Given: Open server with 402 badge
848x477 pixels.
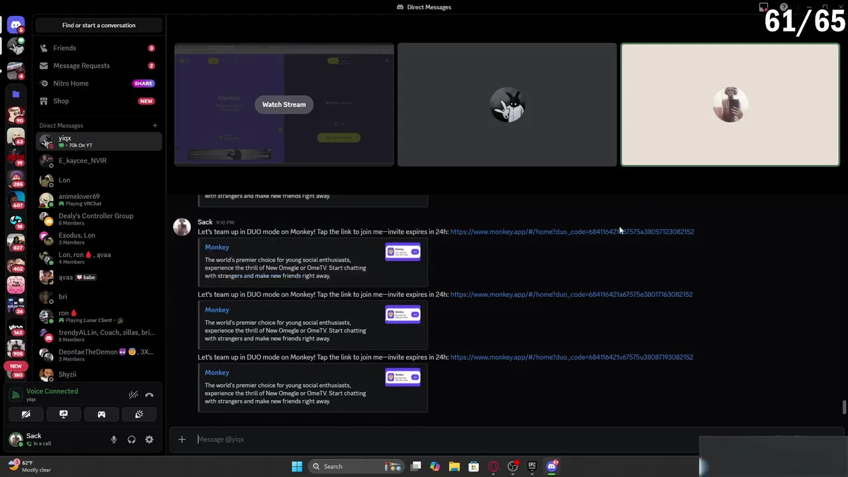Looking at the screenshot, I should (15, 263).
